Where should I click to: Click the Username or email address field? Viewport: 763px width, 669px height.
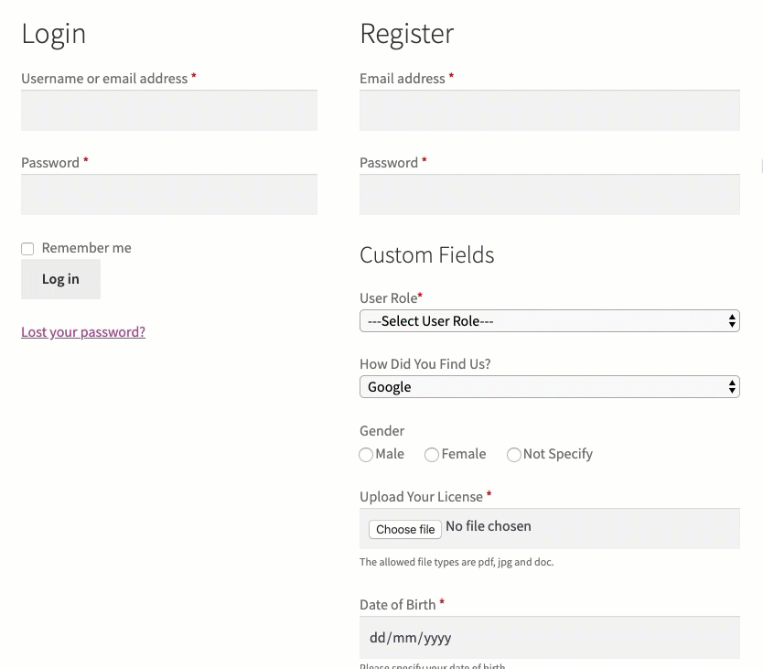[x=168, y=110]
